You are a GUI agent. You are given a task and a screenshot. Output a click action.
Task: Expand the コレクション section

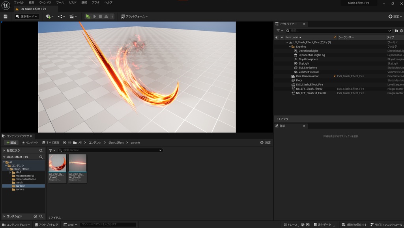pyautogui.click(x=4, y=217)
